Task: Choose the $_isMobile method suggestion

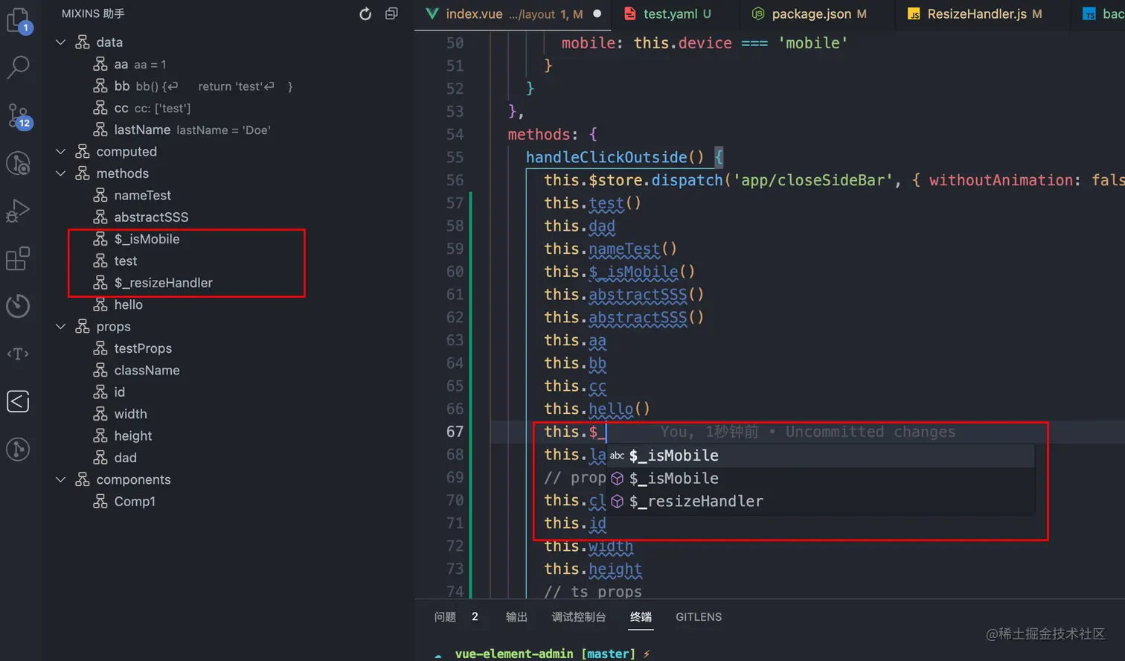Action: pyautogui.click(x=821, y=479)
